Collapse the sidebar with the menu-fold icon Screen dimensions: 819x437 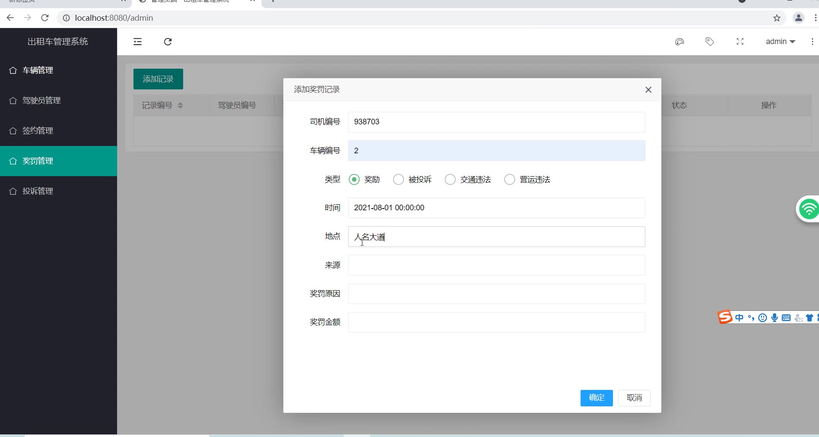[137, 42]
